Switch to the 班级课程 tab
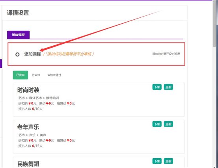This screenshot has width=218, height=168. [x=19, y=35]
